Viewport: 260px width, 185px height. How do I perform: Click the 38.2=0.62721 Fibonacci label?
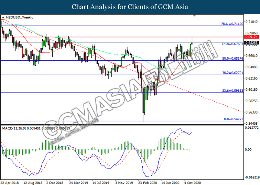pyautogui.click(x=233, y=73)
